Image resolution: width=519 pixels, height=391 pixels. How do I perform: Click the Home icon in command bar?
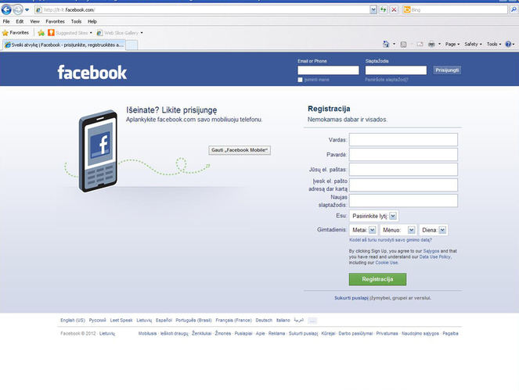[386, 44]
